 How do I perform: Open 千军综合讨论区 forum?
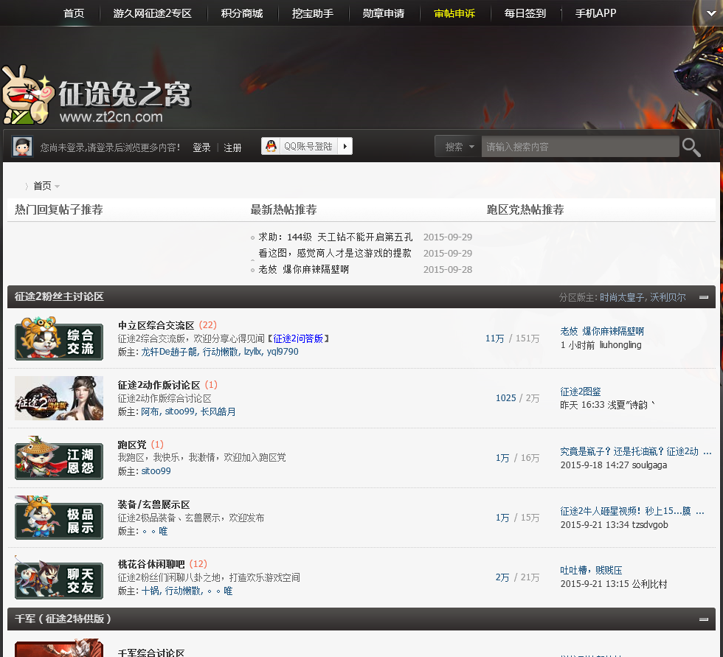click(x=151, y=653)
